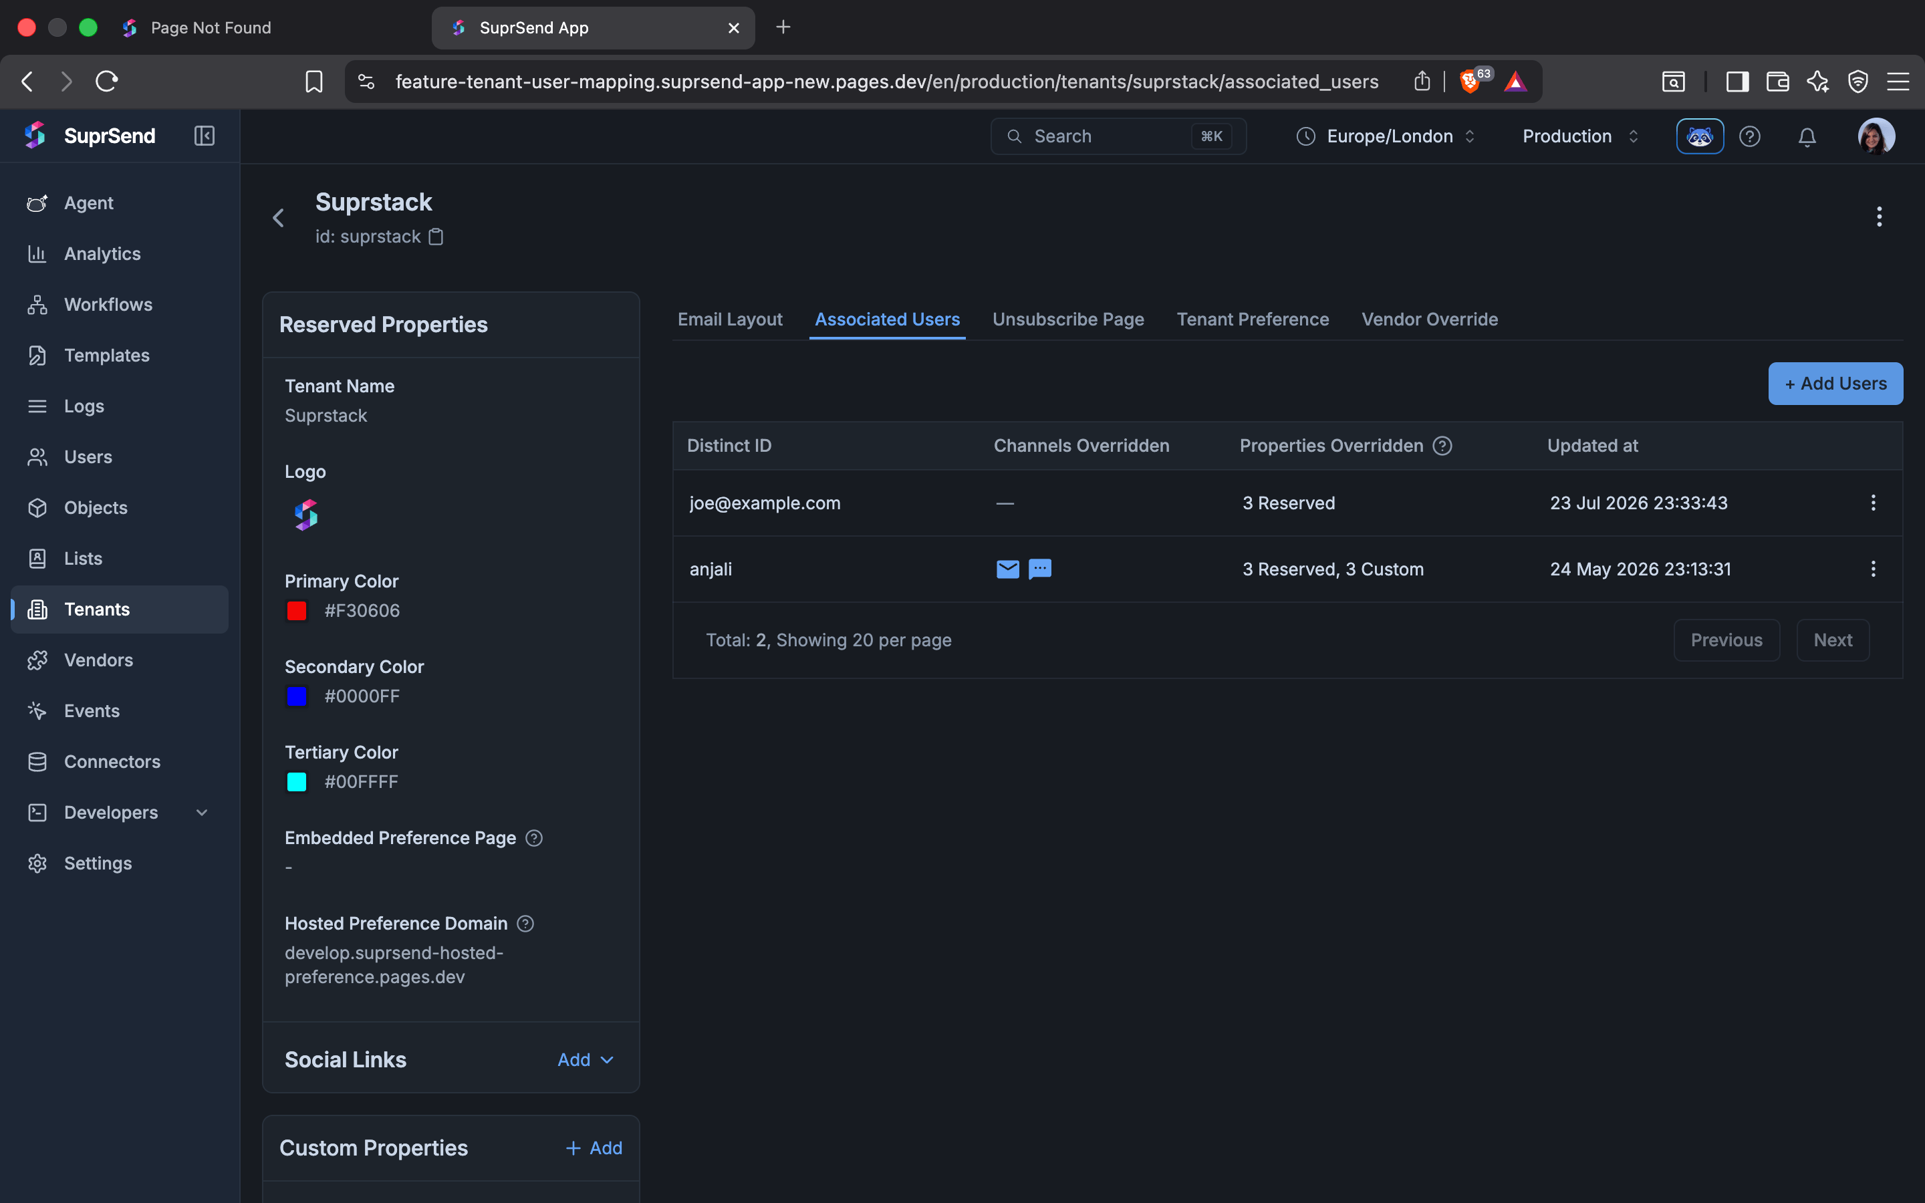Toggle the browser sidebar panel
Image resolution: width=1925 pixels, height=1203 pixels.
click(1737, 81)
